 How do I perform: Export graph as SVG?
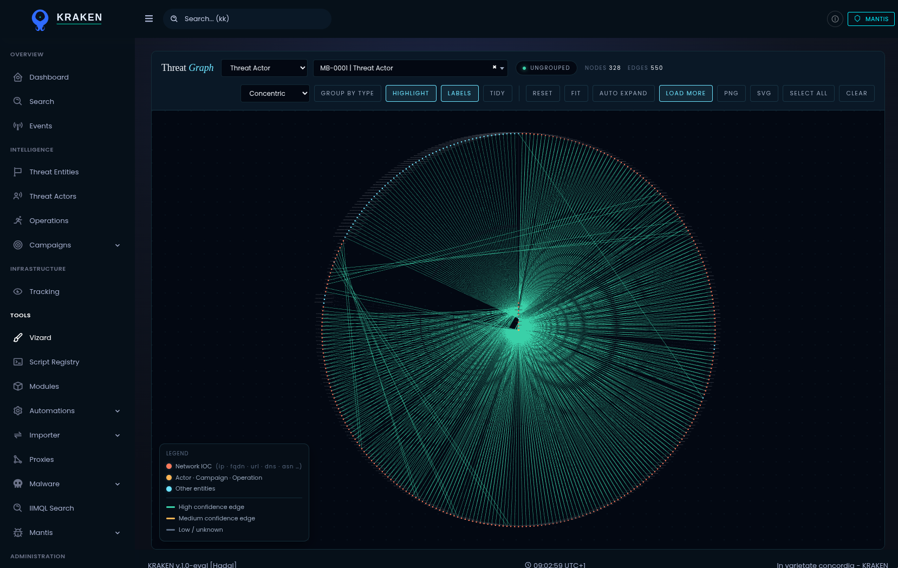(764, 94)
